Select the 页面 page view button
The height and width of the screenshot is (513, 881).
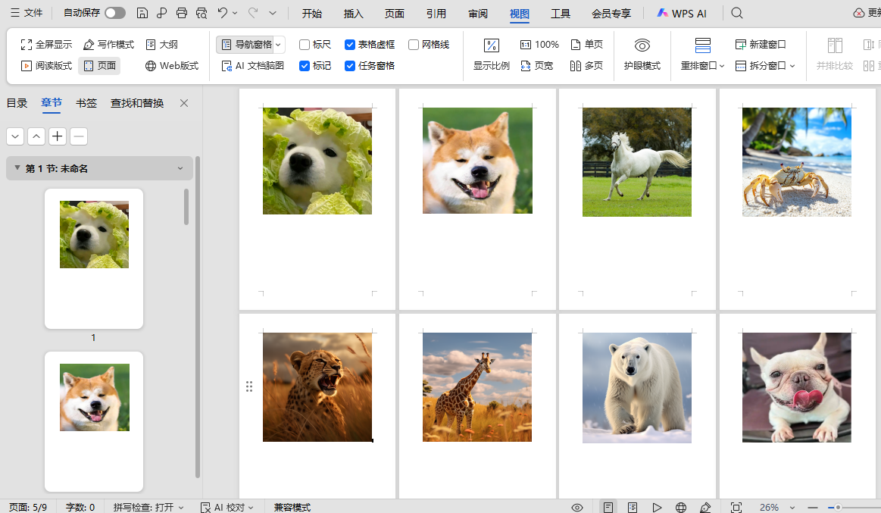point(99,66)
